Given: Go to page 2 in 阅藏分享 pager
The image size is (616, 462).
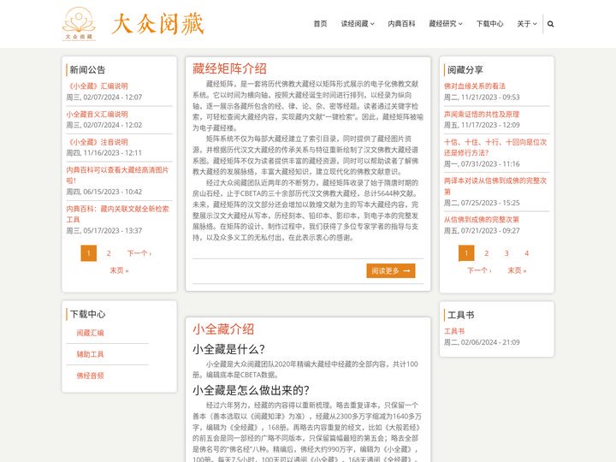Looking at the screenshot, I should (486, 253).
